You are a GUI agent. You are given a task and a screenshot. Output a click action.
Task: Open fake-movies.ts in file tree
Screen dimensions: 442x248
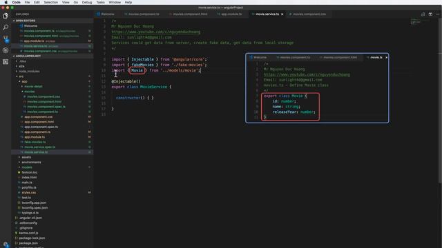point(35,142)
